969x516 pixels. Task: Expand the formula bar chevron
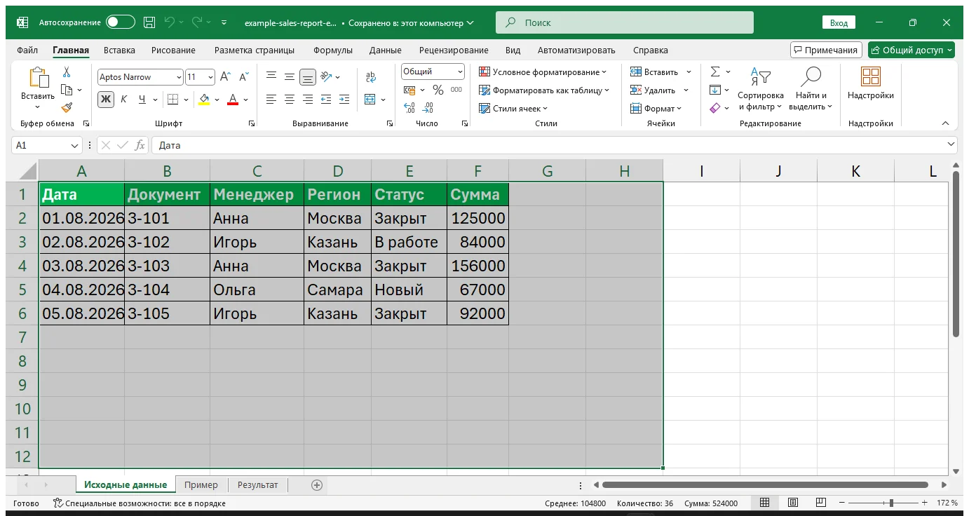[951, 144]
